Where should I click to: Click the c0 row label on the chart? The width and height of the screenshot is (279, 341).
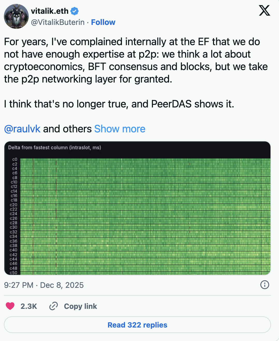click(x=14, y=159)
